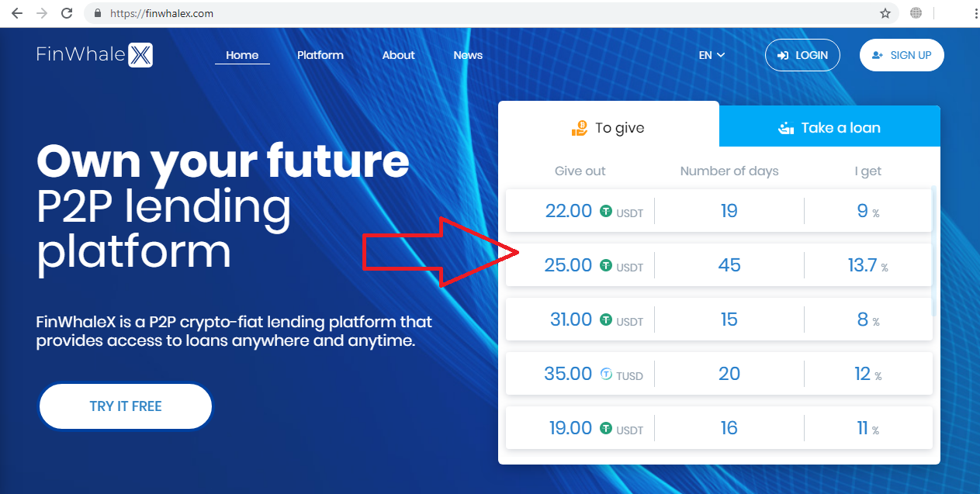Click the FinWhaleX logo
Viewport: 980px width, 494px height.
pos(95,55)
